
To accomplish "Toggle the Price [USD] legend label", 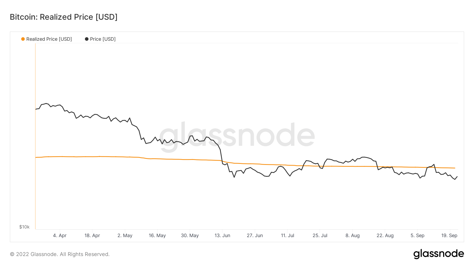I will tap(103, 39).
